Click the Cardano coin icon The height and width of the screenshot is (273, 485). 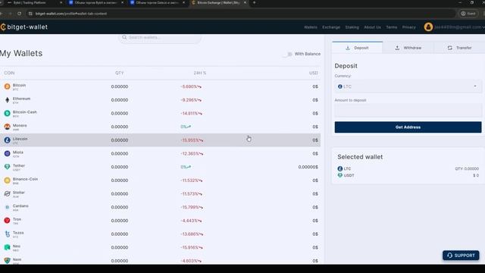tap(7, 207)
